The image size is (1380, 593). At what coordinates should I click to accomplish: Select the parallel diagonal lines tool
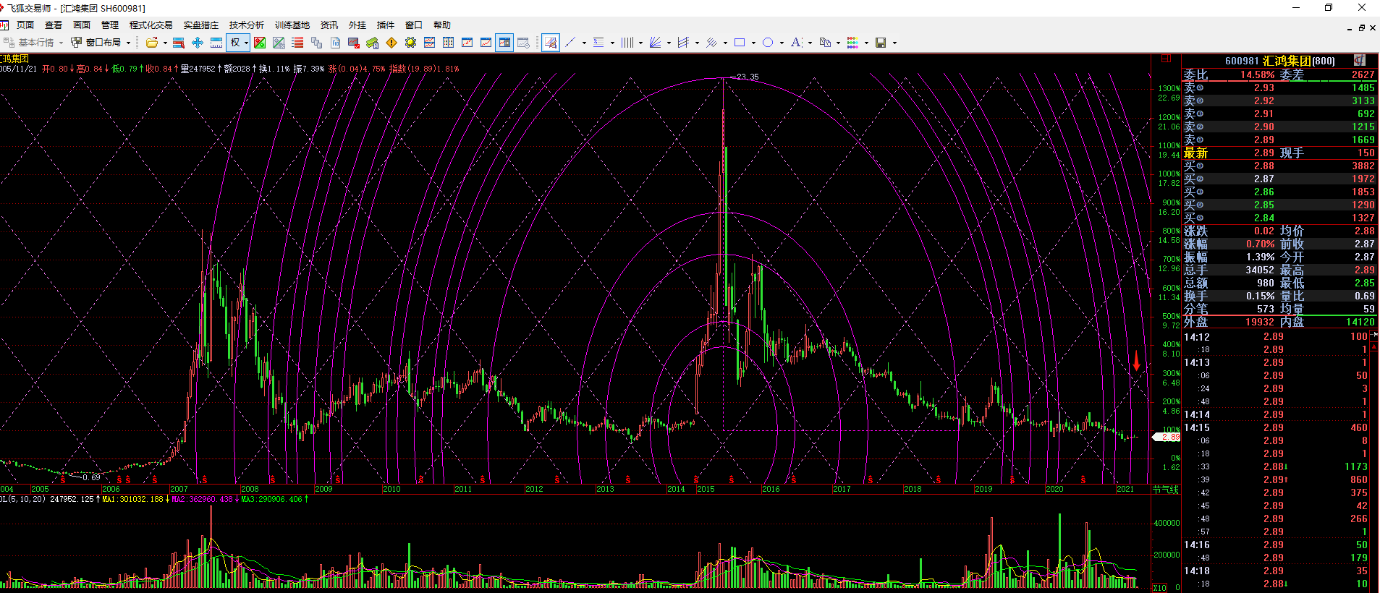coord(711,43)
